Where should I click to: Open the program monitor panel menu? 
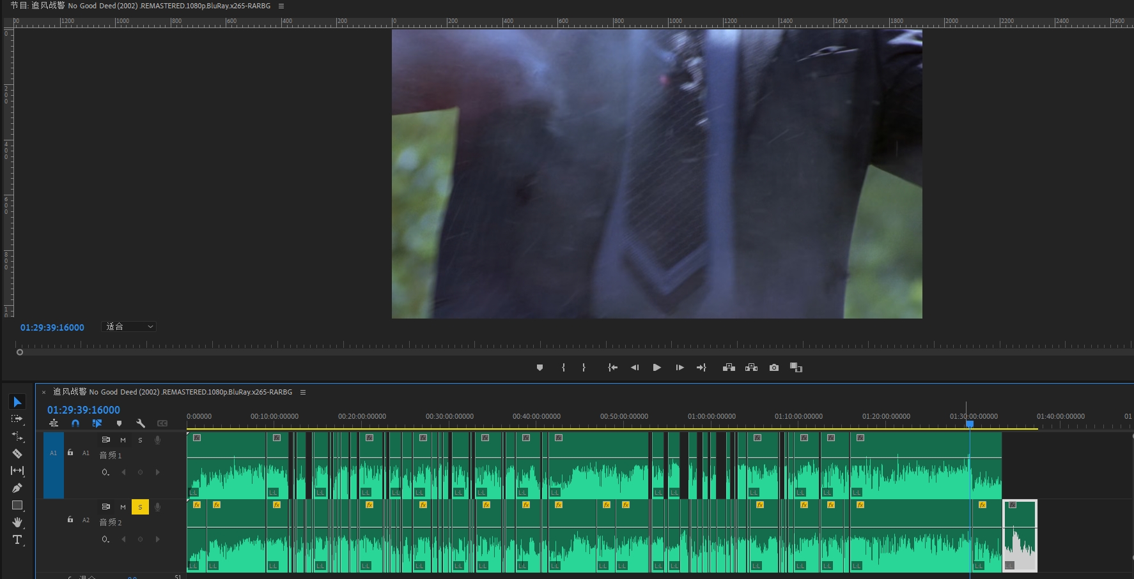pos(281,6)
